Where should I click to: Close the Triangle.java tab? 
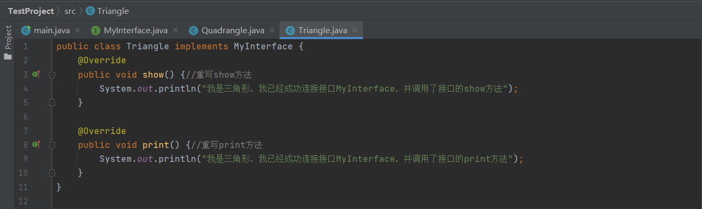click(355, 31)
